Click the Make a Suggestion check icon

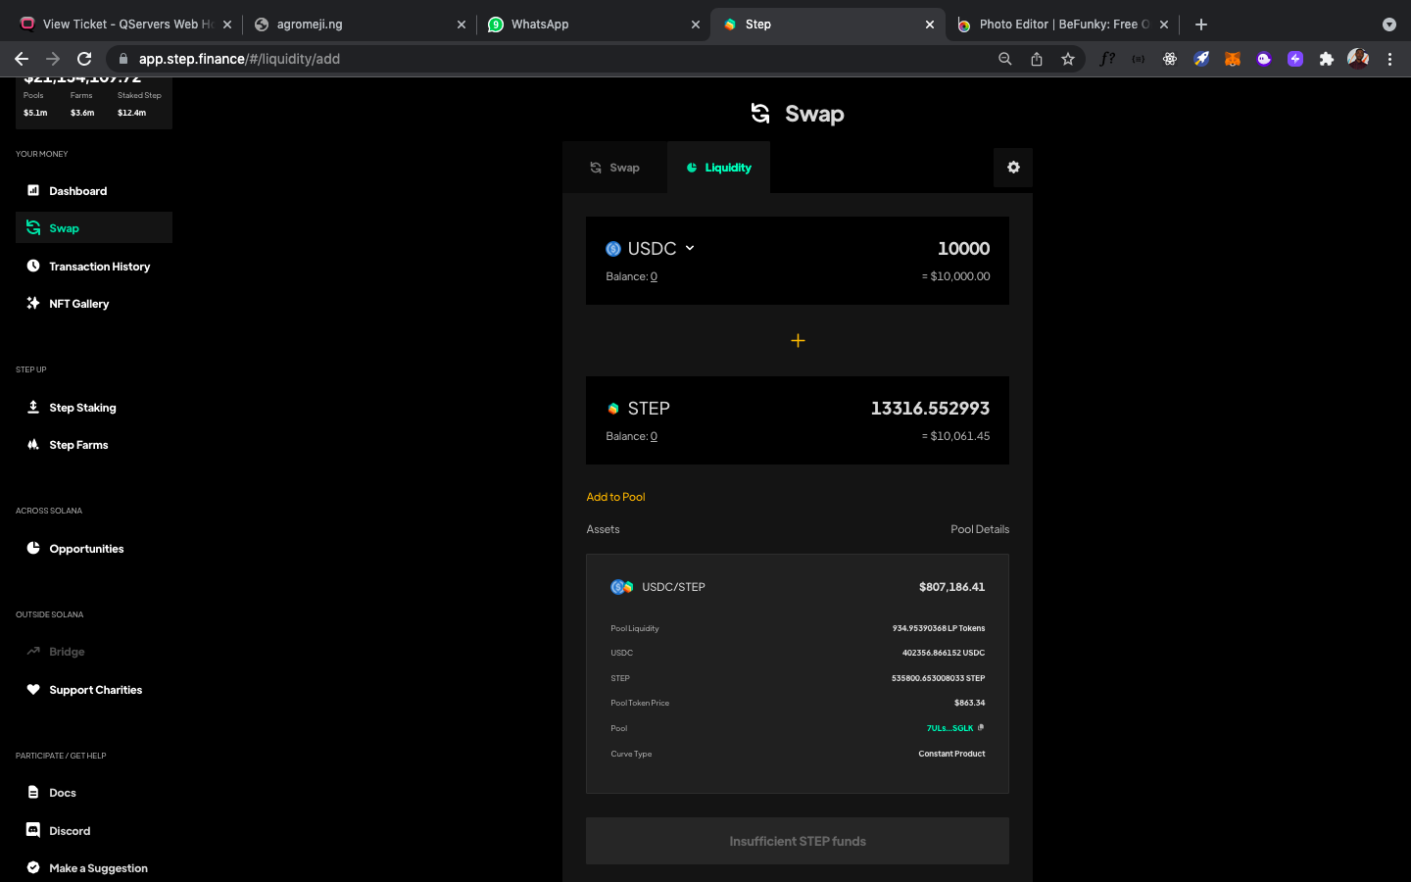point(33,867)
